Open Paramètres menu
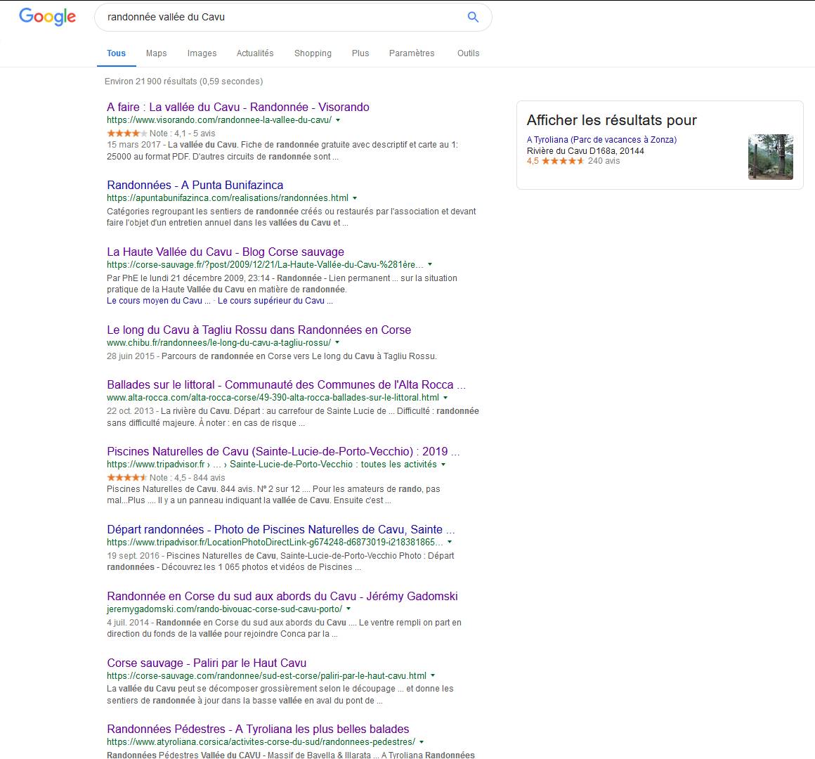Viewport: 815px width, 759px height. pyautogui.click(x=412, y=53)
